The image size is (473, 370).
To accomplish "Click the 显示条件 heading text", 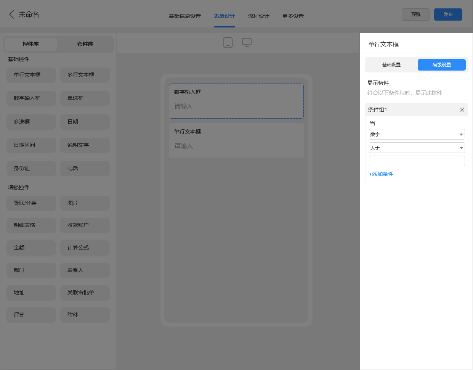I will (378, 83).
